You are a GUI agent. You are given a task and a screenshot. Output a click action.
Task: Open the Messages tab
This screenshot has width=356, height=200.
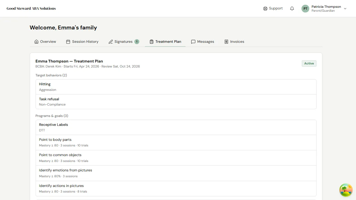pos(206,42)
